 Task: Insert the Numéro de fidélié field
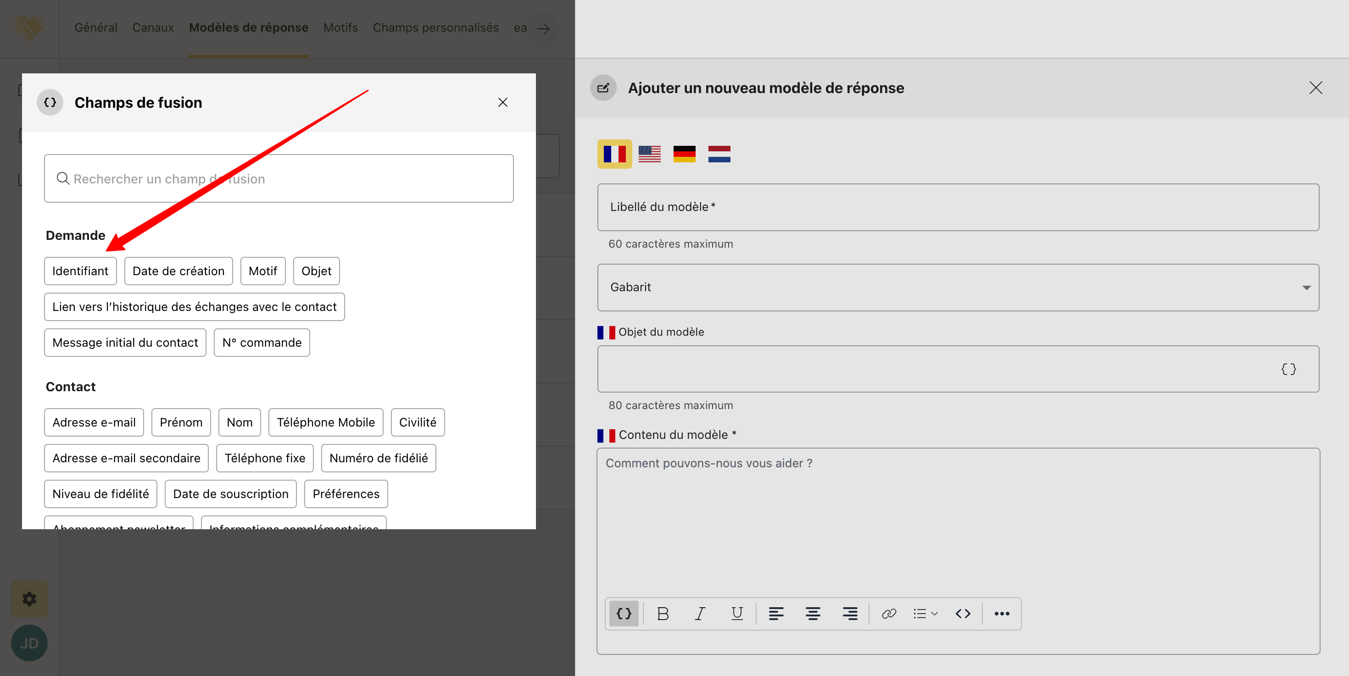pyautogui.click(x=379, y=458)
